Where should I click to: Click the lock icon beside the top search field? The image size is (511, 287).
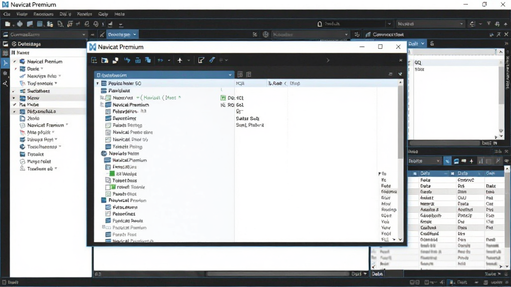(320, 24)
